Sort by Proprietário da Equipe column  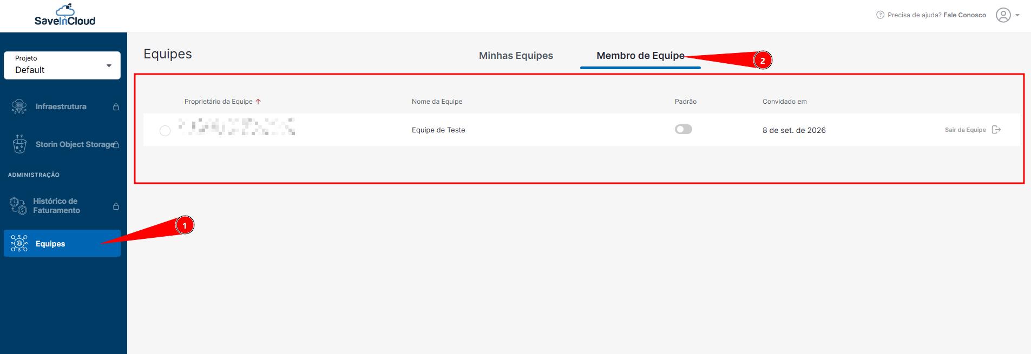pyautogui.click(x=219, y=102)
